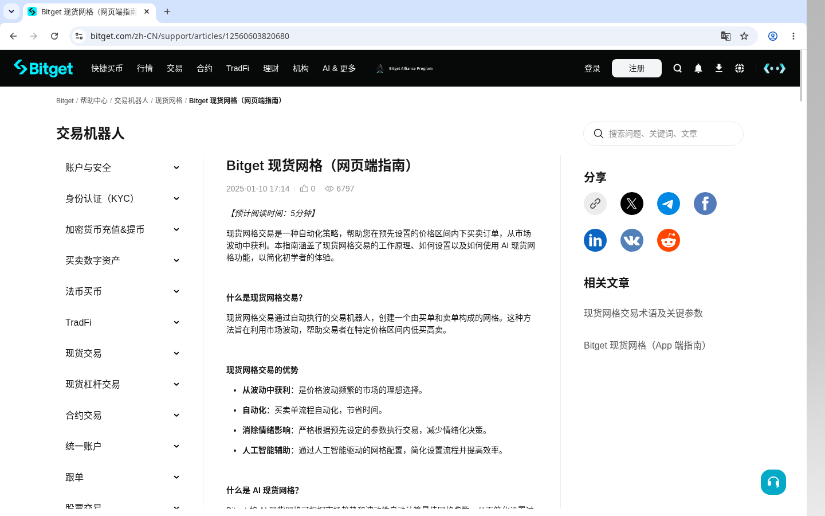Open the language globe icon
Image resolution: width=825 pixels, height=516 pixels.
point(740,68)
